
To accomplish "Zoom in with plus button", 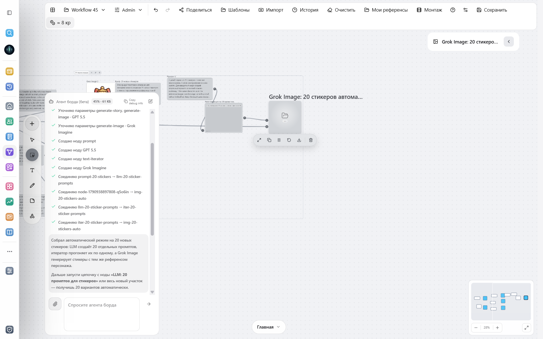I will (x=497, y=328).
